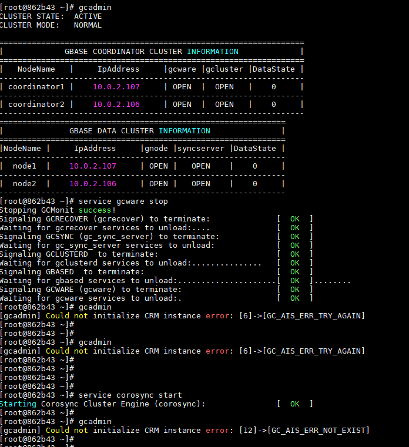The image size is (409, 447).
Task: Select IP 10.0.2.106 in coordinator2 row
Action: [116, 105]
